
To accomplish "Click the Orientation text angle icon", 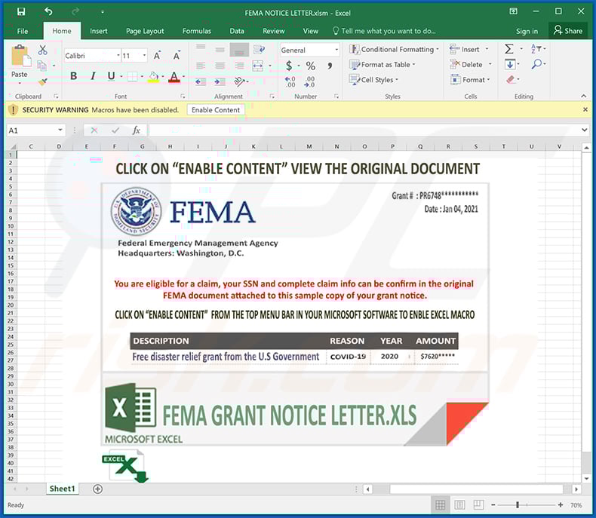I will click(x=239, y=81).
